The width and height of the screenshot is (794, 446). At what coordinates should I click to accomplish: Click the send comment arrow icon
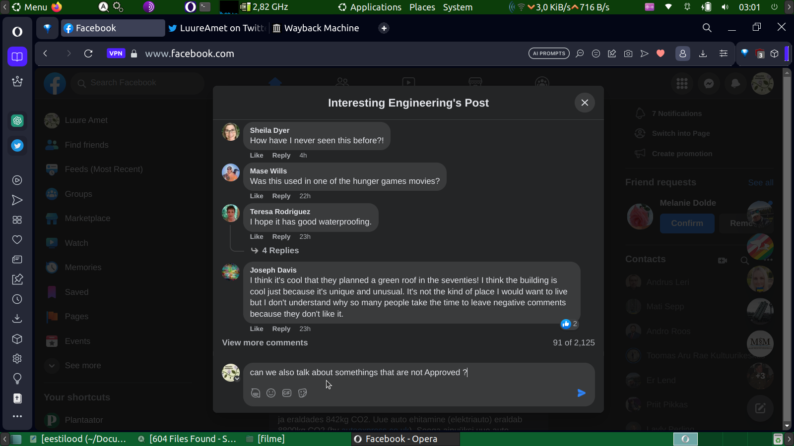582,393
